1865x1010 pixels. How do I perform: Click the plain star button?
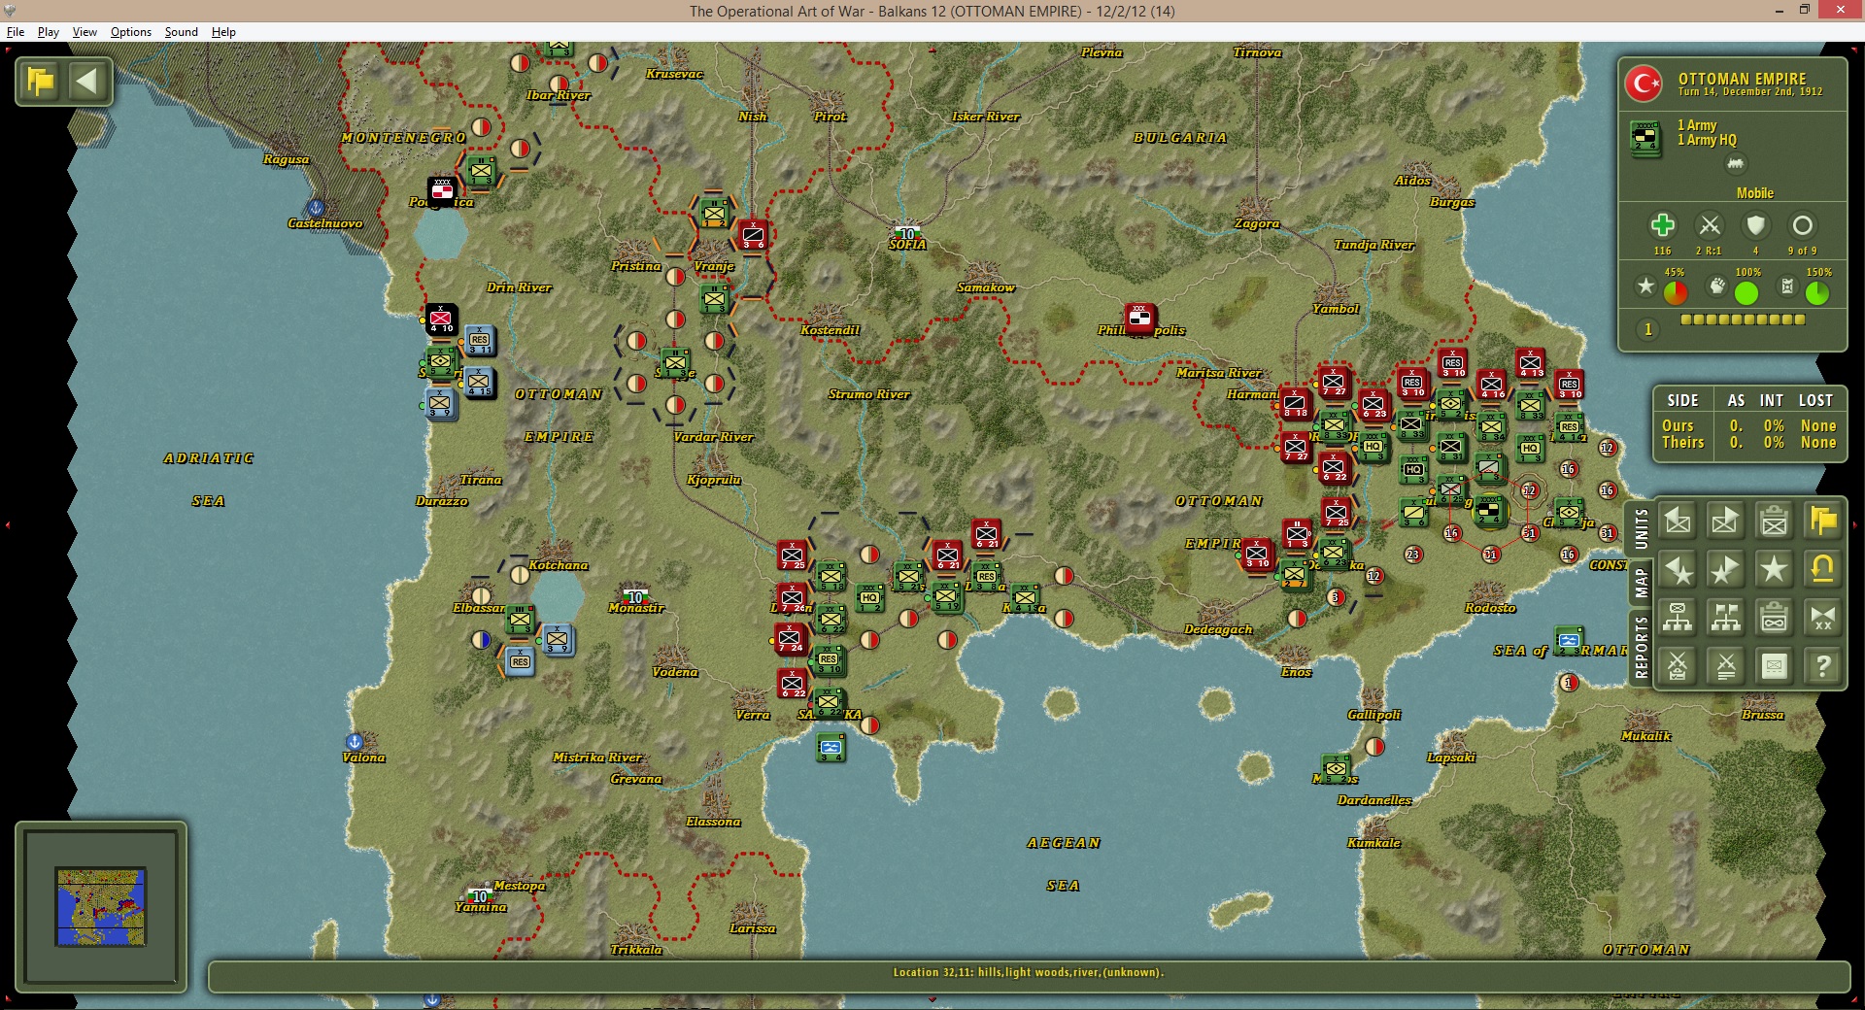click(1775, 570)
